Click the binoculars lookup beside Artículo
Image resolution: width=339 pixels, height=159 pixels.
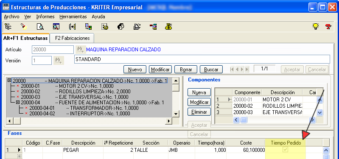click(80, 50)
